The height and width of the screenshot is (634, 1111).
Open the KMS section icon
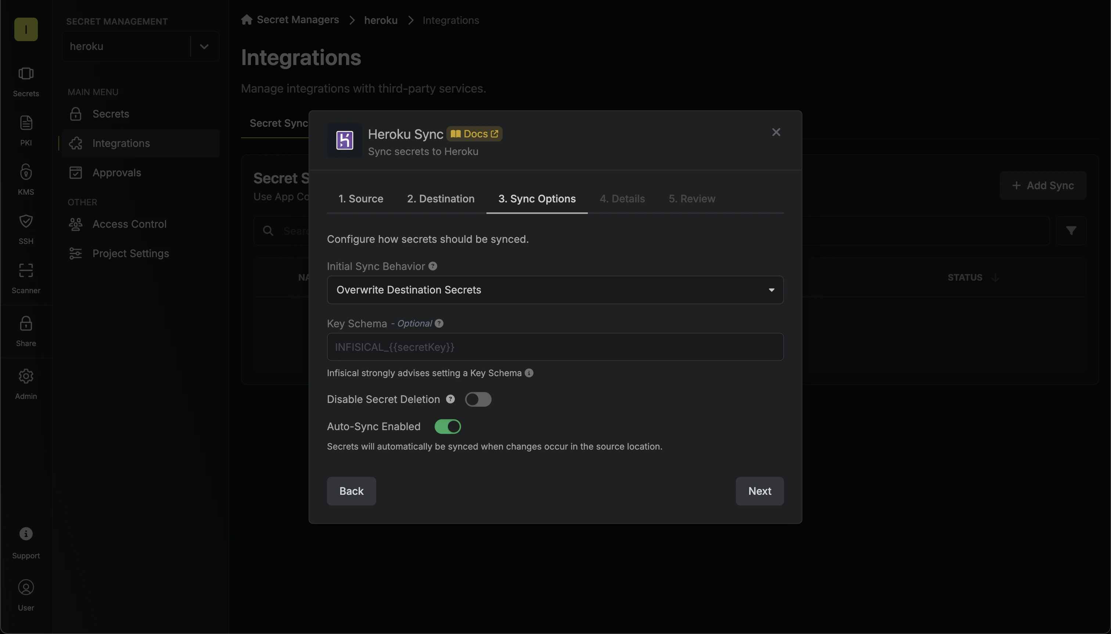(x=26, y=172)
